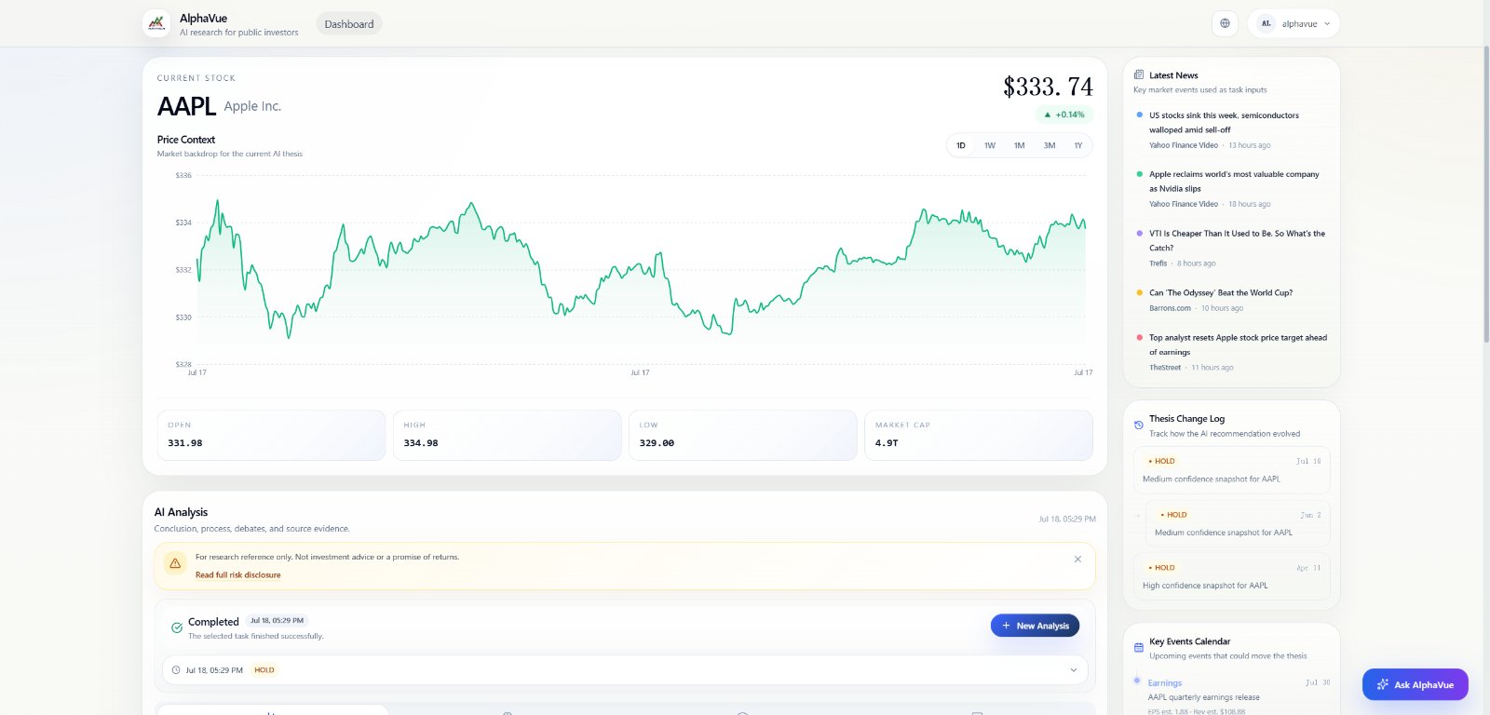The image size is (1490, 715).
Task: Switch chart range to 1M
Action: [1019, 145]
